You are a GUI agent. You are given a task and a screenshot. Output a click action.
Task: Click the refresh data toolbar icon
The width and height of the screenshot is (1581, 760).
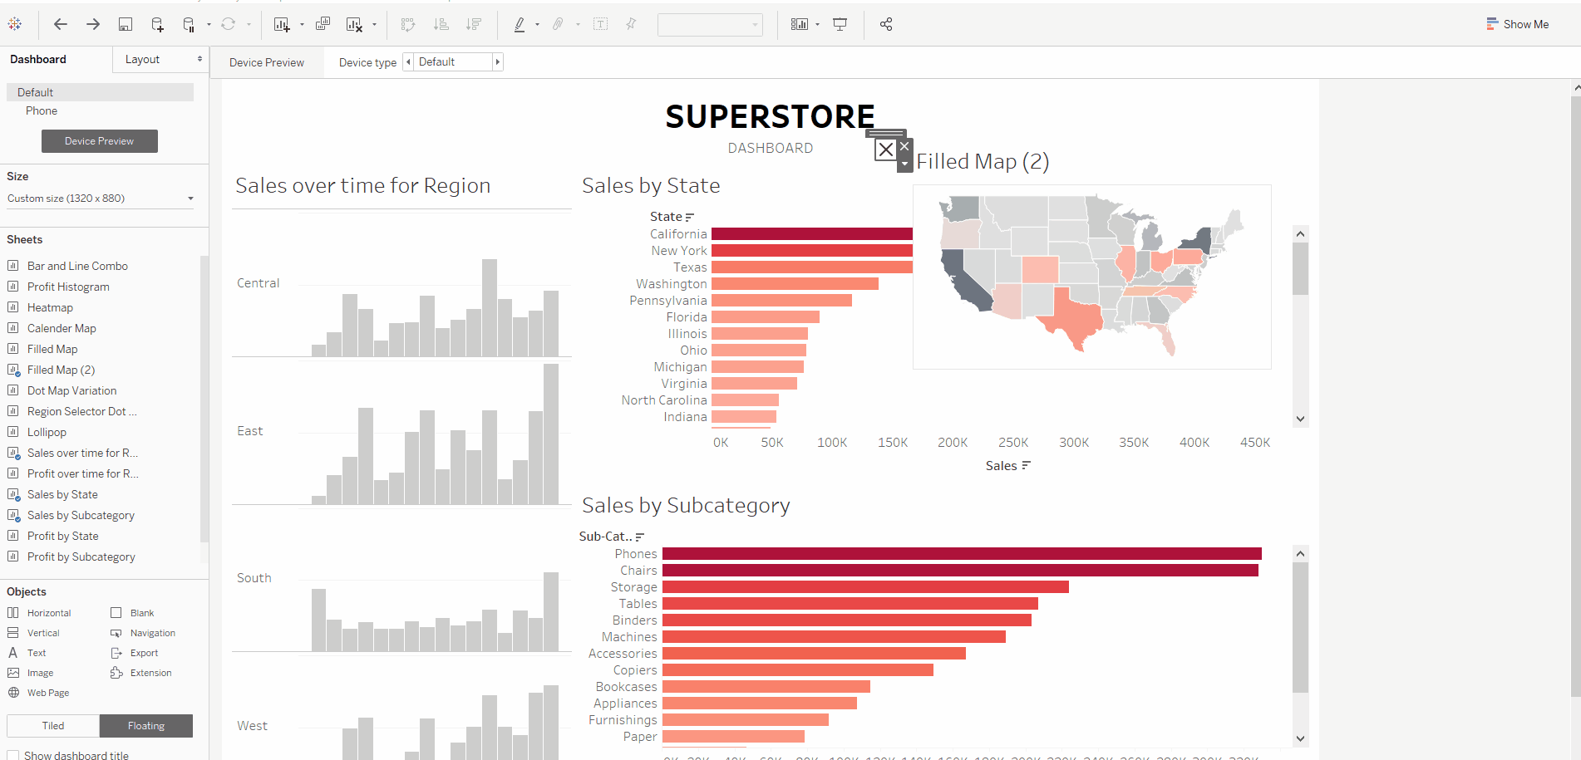pyautogui.click(x=228, y=24)
